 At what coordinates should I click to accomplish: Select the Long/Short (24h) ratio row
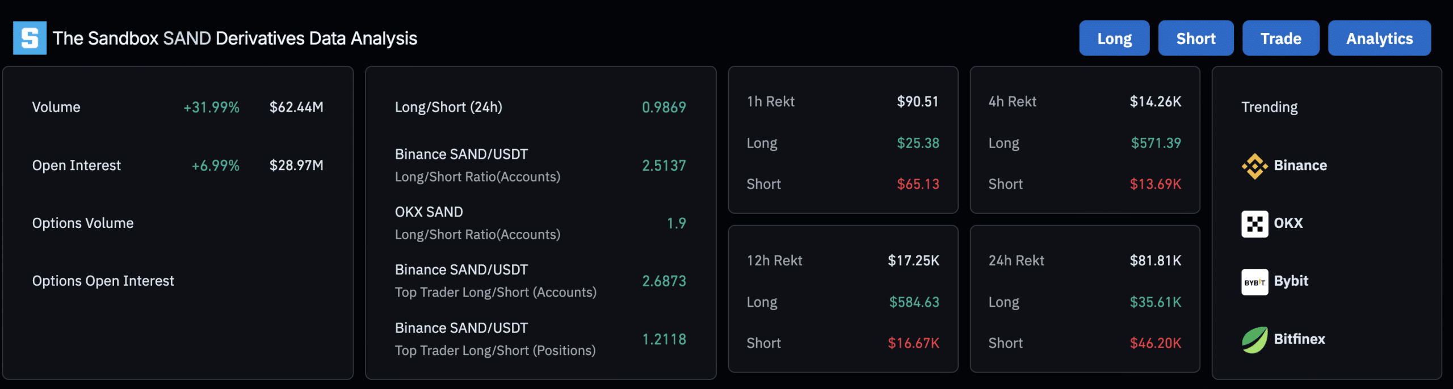tap(540, 107)
